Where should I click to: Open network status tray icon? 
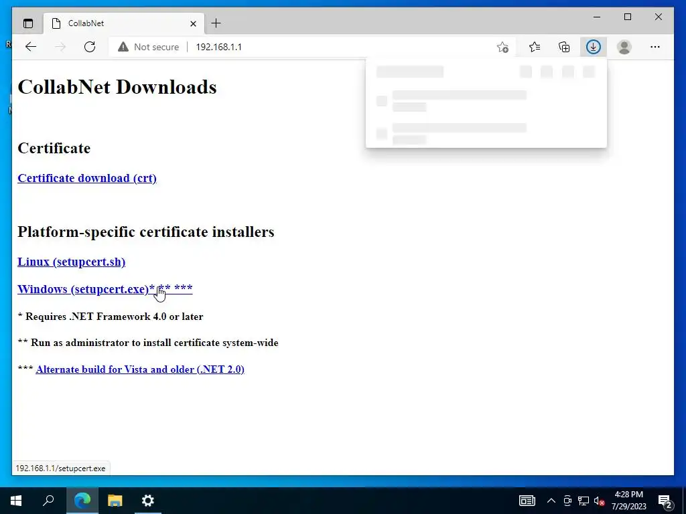(x=584, y=501)
